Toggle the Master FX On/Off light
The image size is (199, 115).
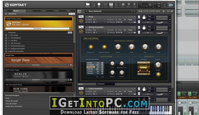coord(158,74)
